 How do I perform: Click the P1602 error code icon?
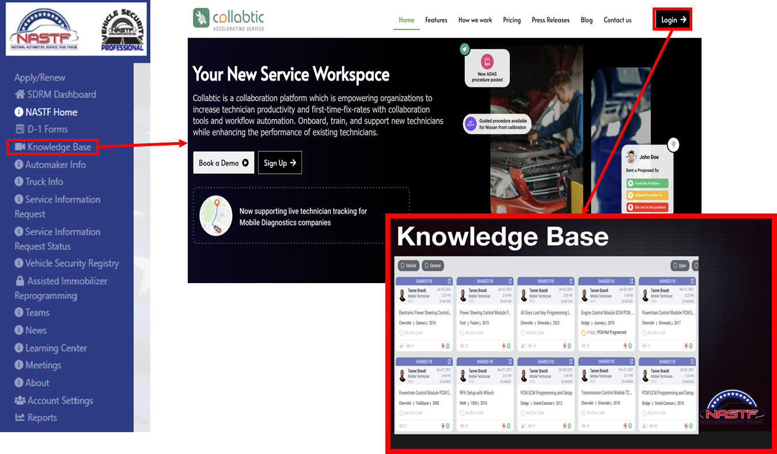(583, 333)
